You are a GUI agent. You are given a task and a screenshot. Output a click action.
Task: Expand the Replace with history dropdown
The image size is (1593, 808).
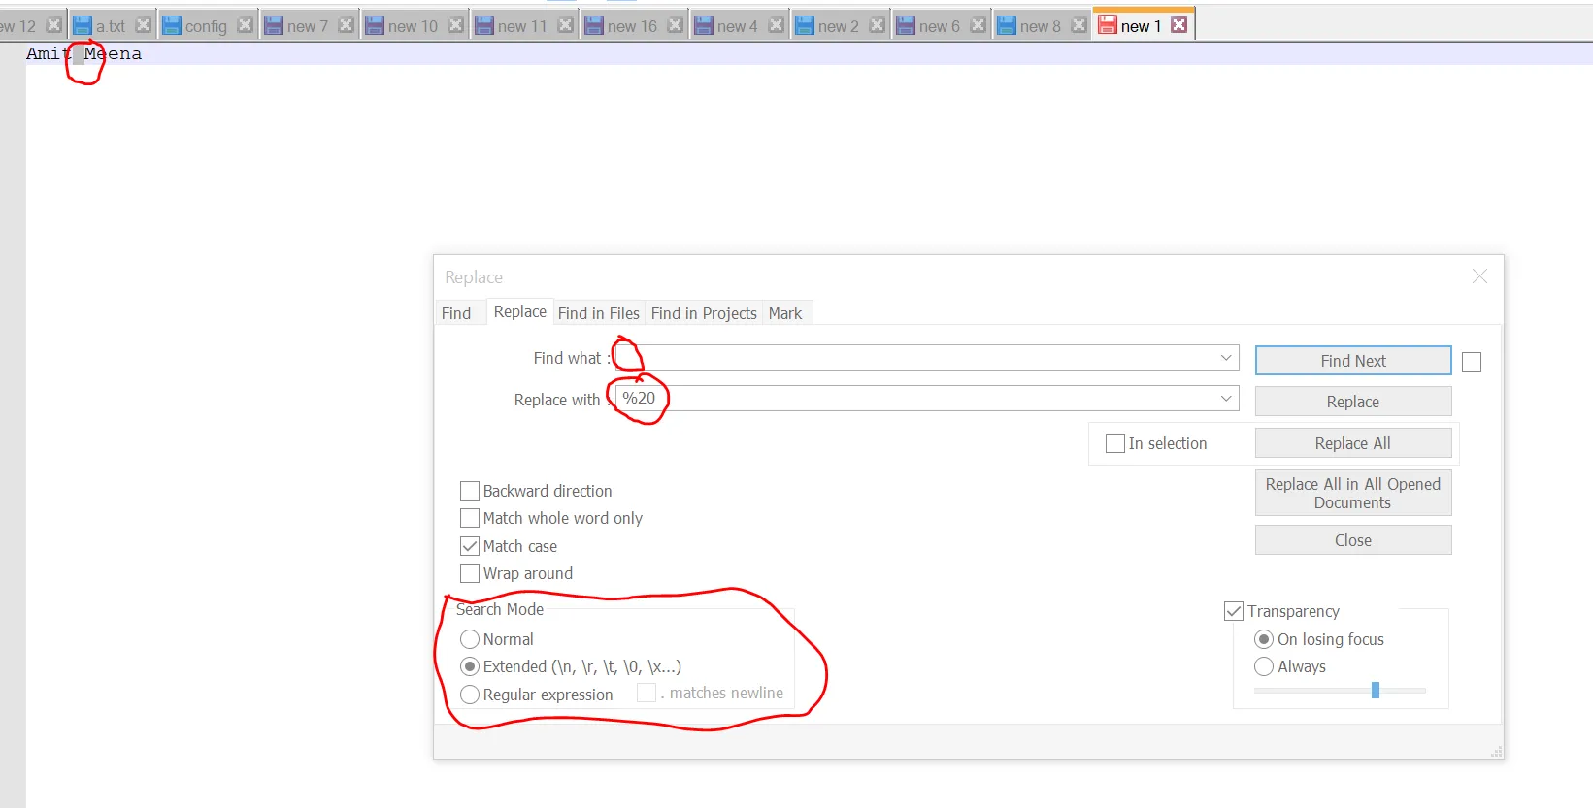1226,399
